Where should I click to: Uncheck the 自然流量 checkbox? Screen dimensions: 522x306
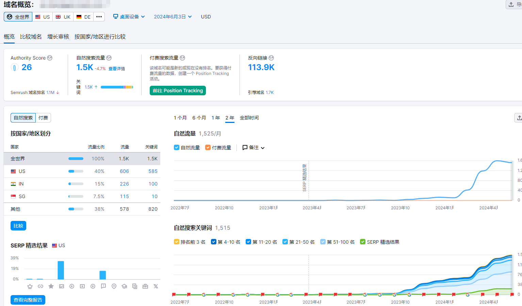177,147
